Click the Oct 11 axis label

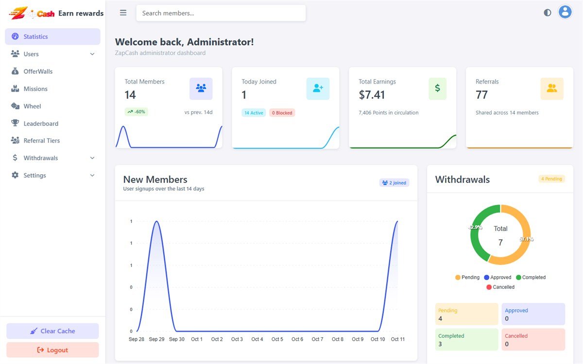pyautogui.click(x=398, y=339)
